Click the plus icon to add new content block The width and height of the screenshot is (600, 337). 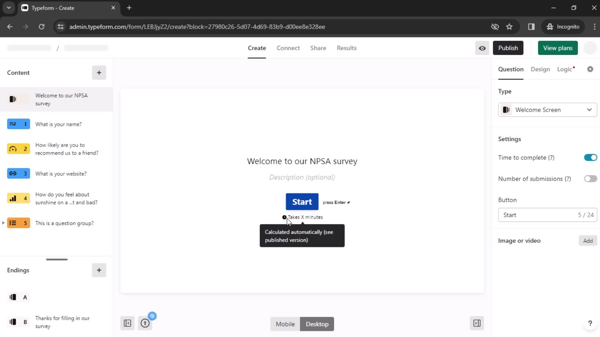(98, 72)
